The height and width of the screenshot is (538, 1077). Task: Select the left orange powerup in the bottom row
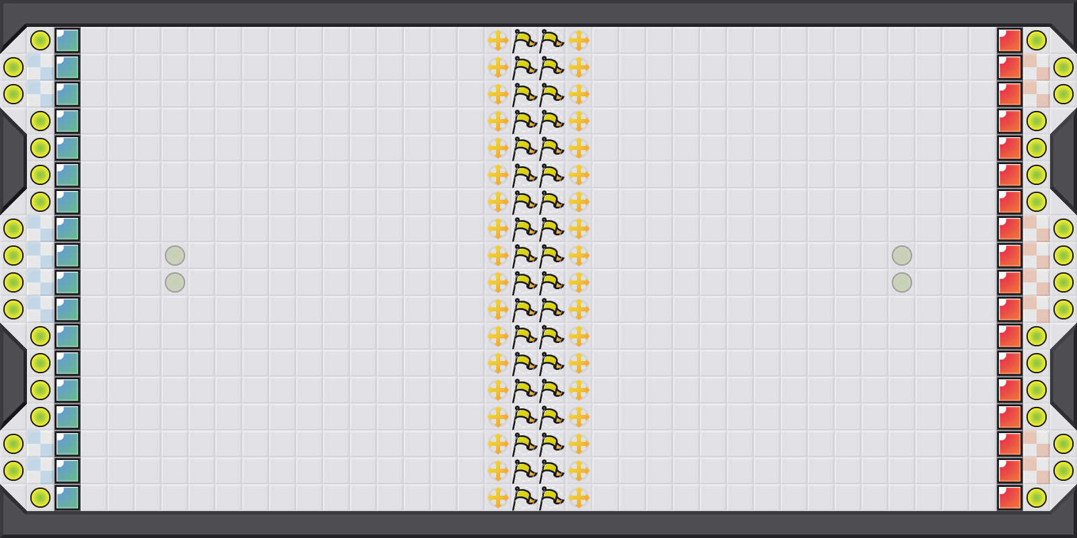(498, 498)
